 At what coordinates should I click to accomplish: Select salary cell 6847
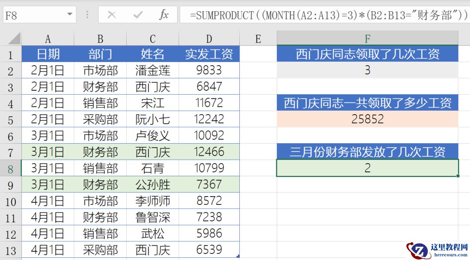[209, 87]
